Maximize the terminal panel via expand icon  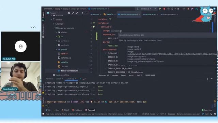pos(84,79)
